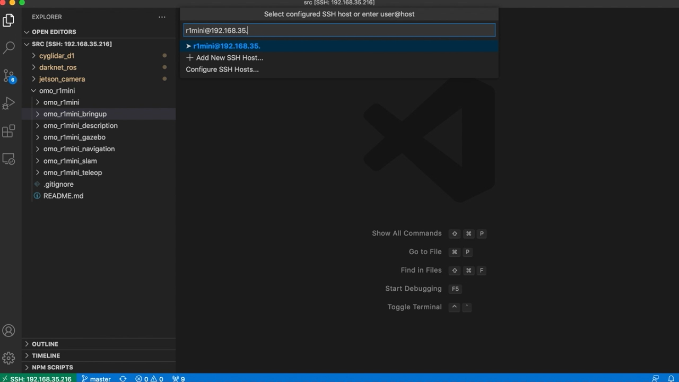Viewport: 679px width, 382px height.
Task: Choose Add New SSH Host option
Action: [339, 58]
